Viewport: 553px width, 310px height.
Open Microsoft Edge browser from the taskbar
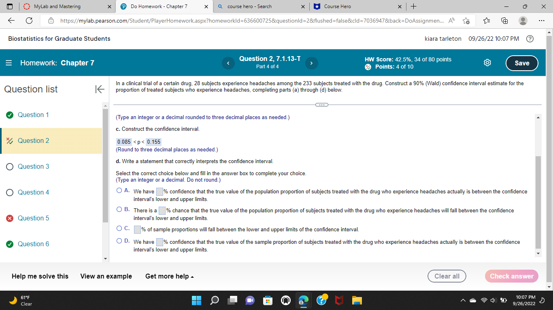pyautogui.click(x=303, y=300)
